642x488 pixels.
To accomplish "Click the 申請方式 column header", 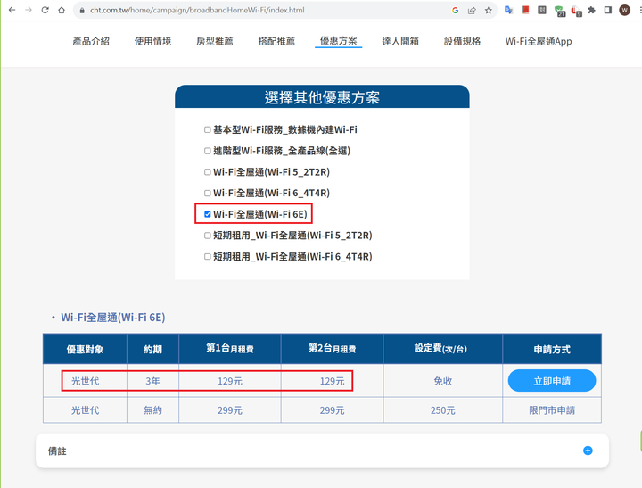I will (552, 350).
